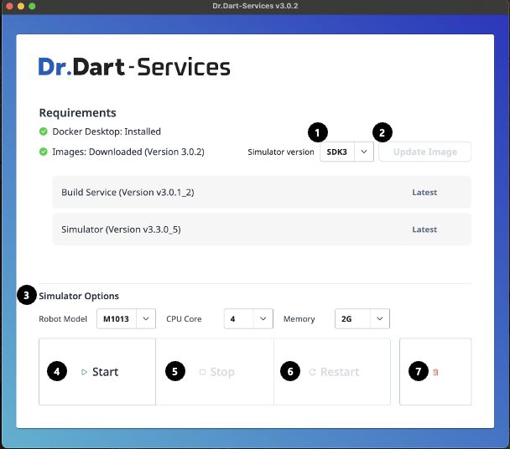The height and width of the screenshot is (449, 510).
Task: Click the numbered badge 3 by Simulator Options
Action: tap(28, 296)
